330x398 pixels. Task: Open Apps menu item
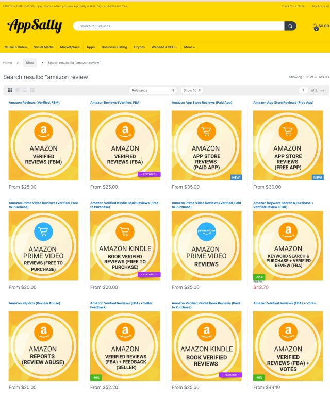pos(90,47)
